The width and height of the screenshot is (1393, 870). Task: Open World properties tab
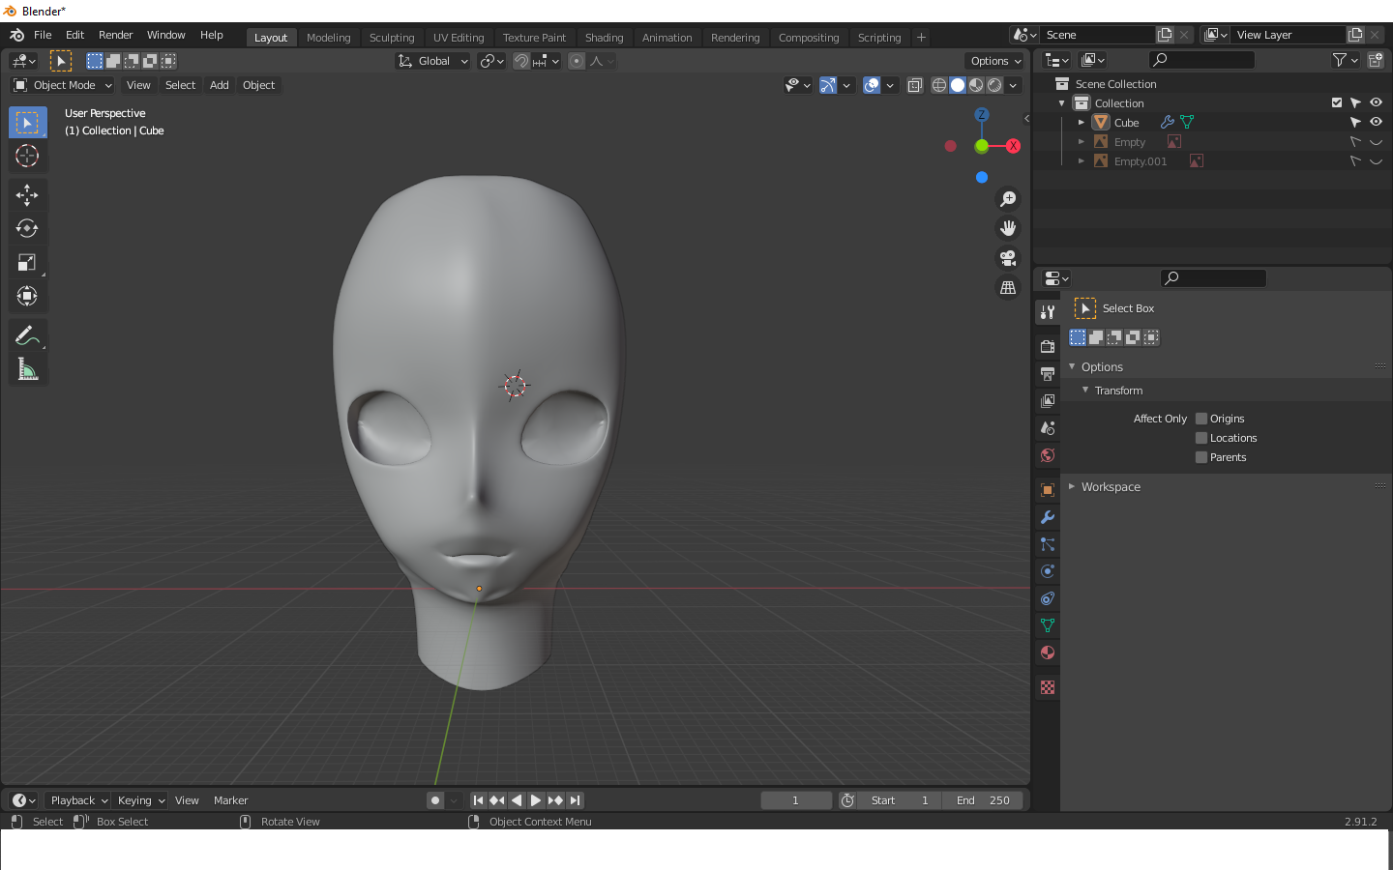pos(1048,455)
